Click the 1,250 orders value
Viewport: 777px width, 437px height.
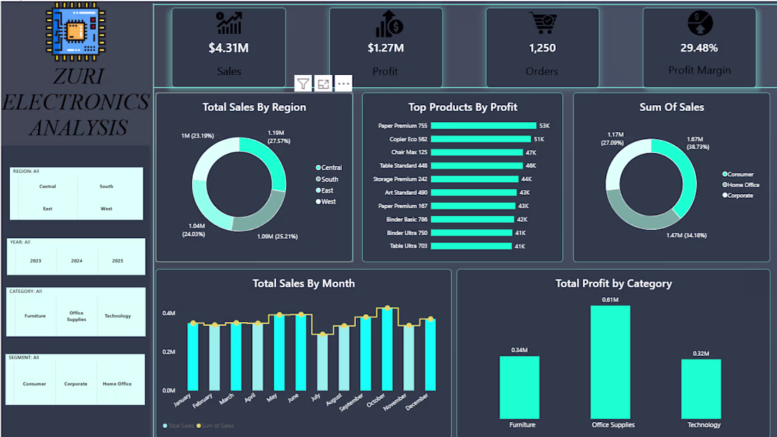(x=542, y=48)
